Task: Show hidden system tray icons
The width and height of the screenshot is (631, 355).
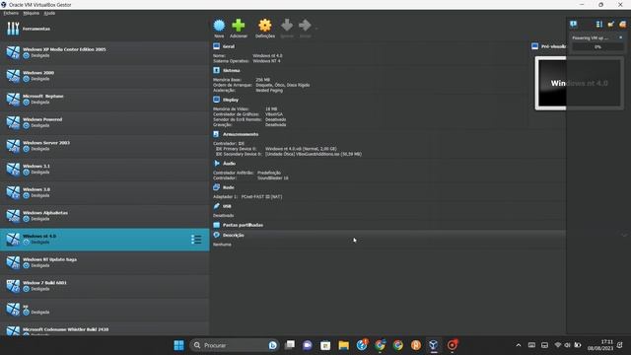Action: pyautogui.click(x=519, y=345)
